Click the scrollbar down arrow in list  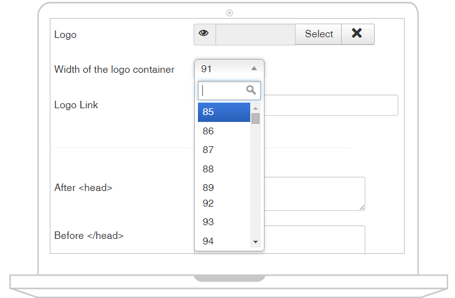pos(255,242)
